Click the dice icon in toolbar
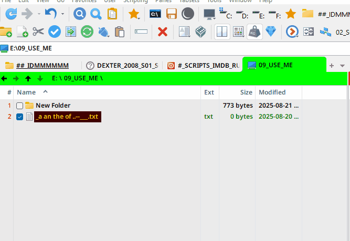Viewport: 350px width, 241px height. click(200, 32)
